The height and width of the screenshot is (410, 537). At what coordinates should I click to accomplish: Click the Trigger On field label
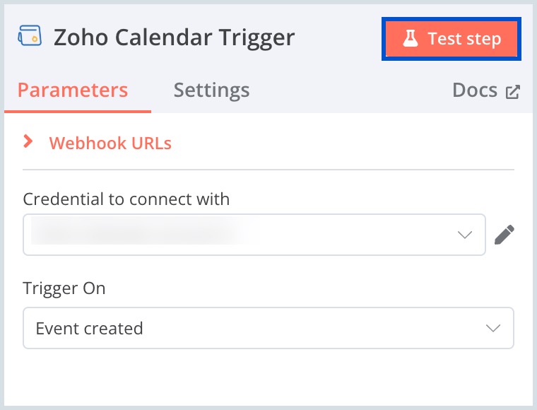[x=64, y=288]
